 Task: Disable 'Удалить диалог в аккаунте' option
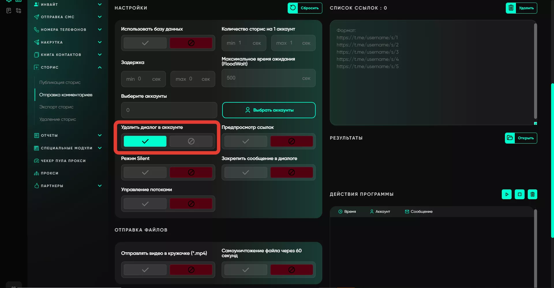coord(191,141)
